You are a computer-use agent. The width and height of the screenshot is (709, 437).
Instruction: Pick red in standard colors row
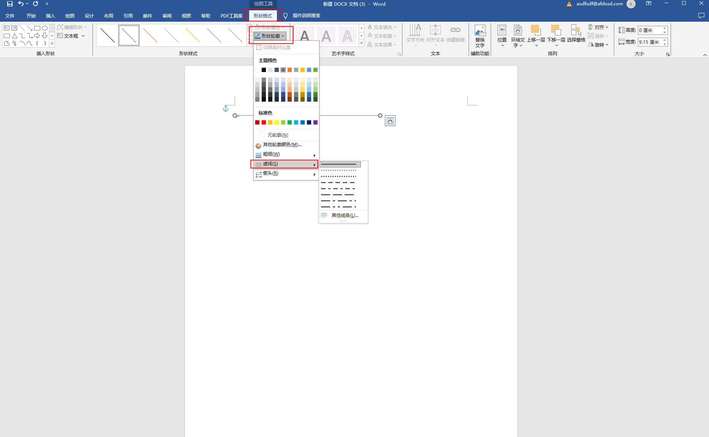coord(264,122)
